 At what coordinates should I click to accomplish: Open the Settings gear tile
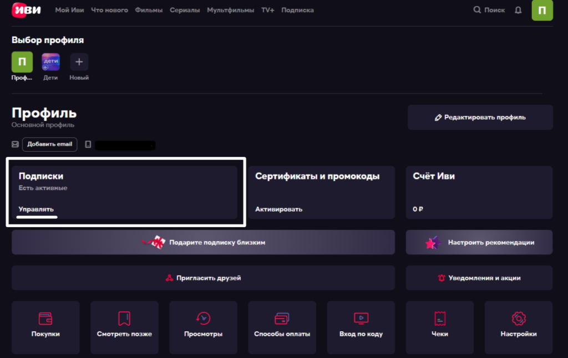[518, 327]
